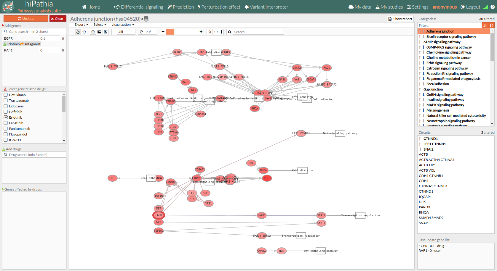Image resolution: width=497 pixels, height=271 pixels.
Task: Open the help question mark icon
Action: coord(493,7)
